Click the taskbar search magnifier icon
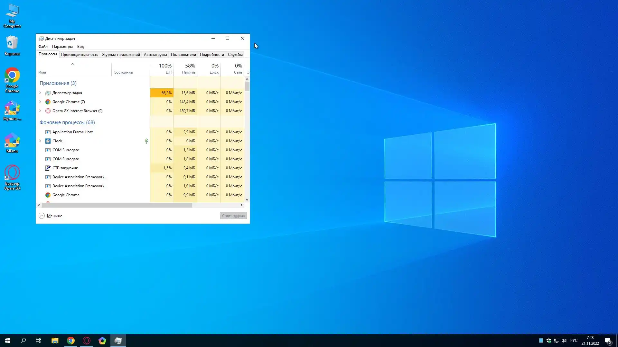618x347 pixels. 23,341
